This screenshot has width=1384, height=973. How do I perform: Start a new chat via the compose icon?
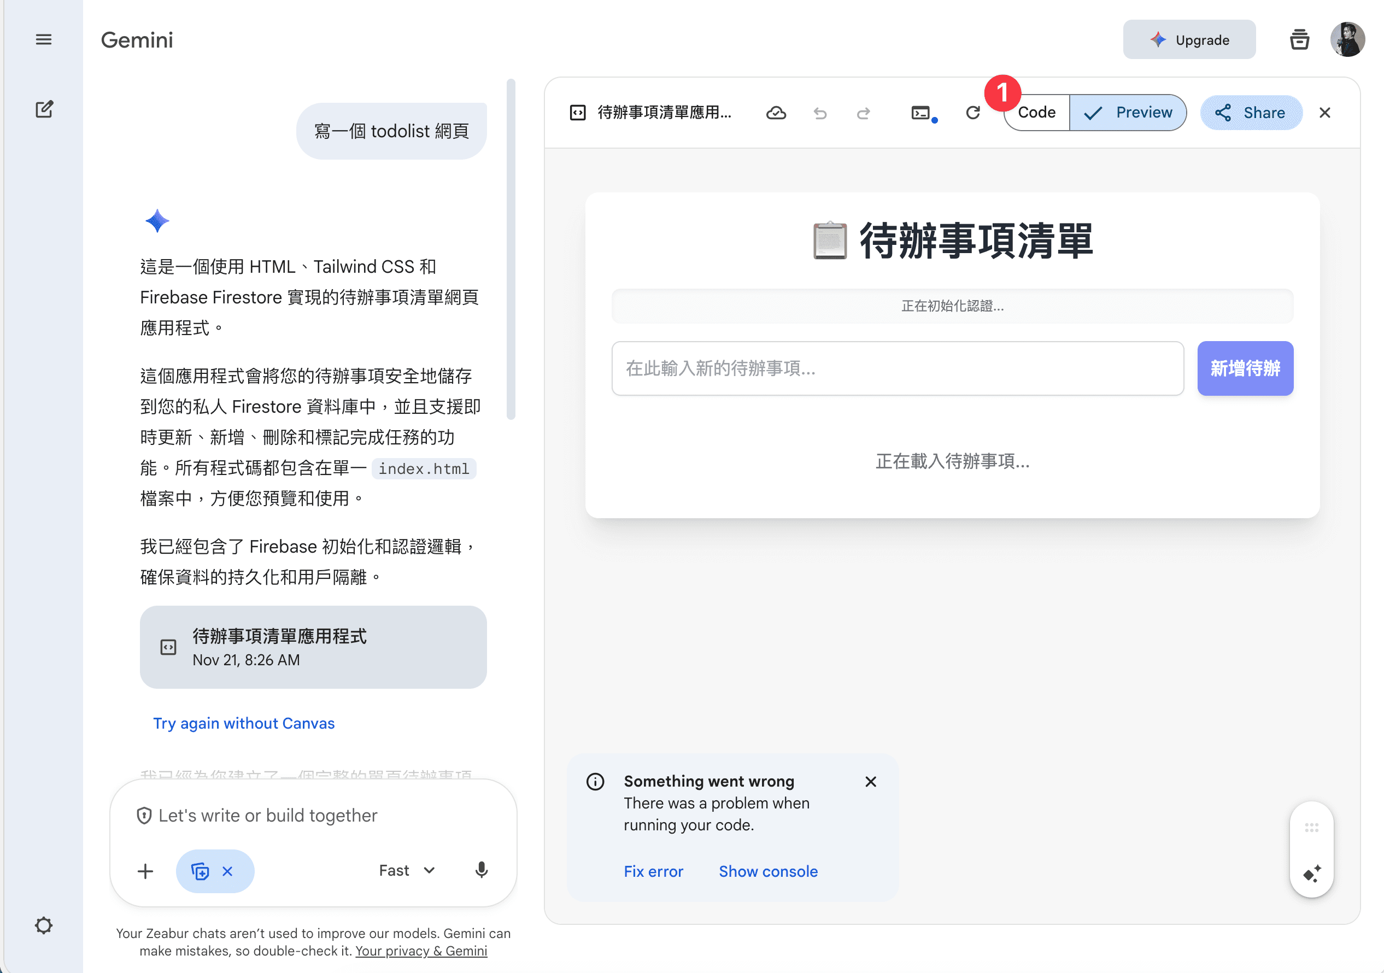coord(44,109)
